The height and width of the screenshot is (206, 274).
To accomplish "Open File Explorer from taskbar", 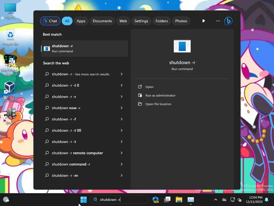I will pos(179,200).
